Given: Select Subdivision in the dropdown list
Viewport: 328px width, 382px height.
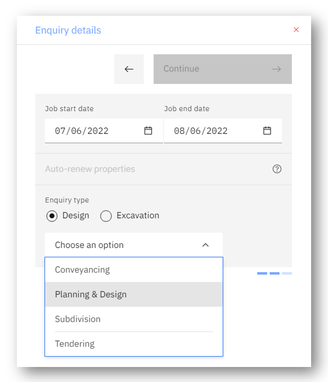Looking at the screenshot, I should (78, 319).
